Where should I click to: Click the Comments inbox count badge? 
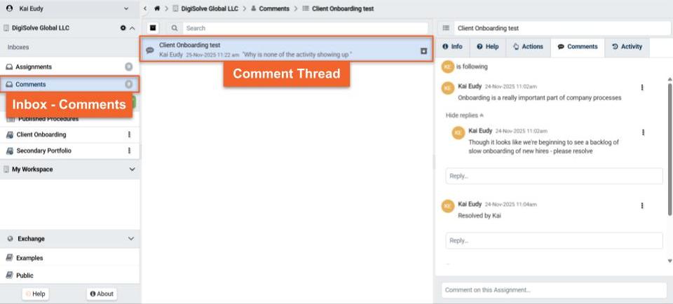(x=128, y=85)
